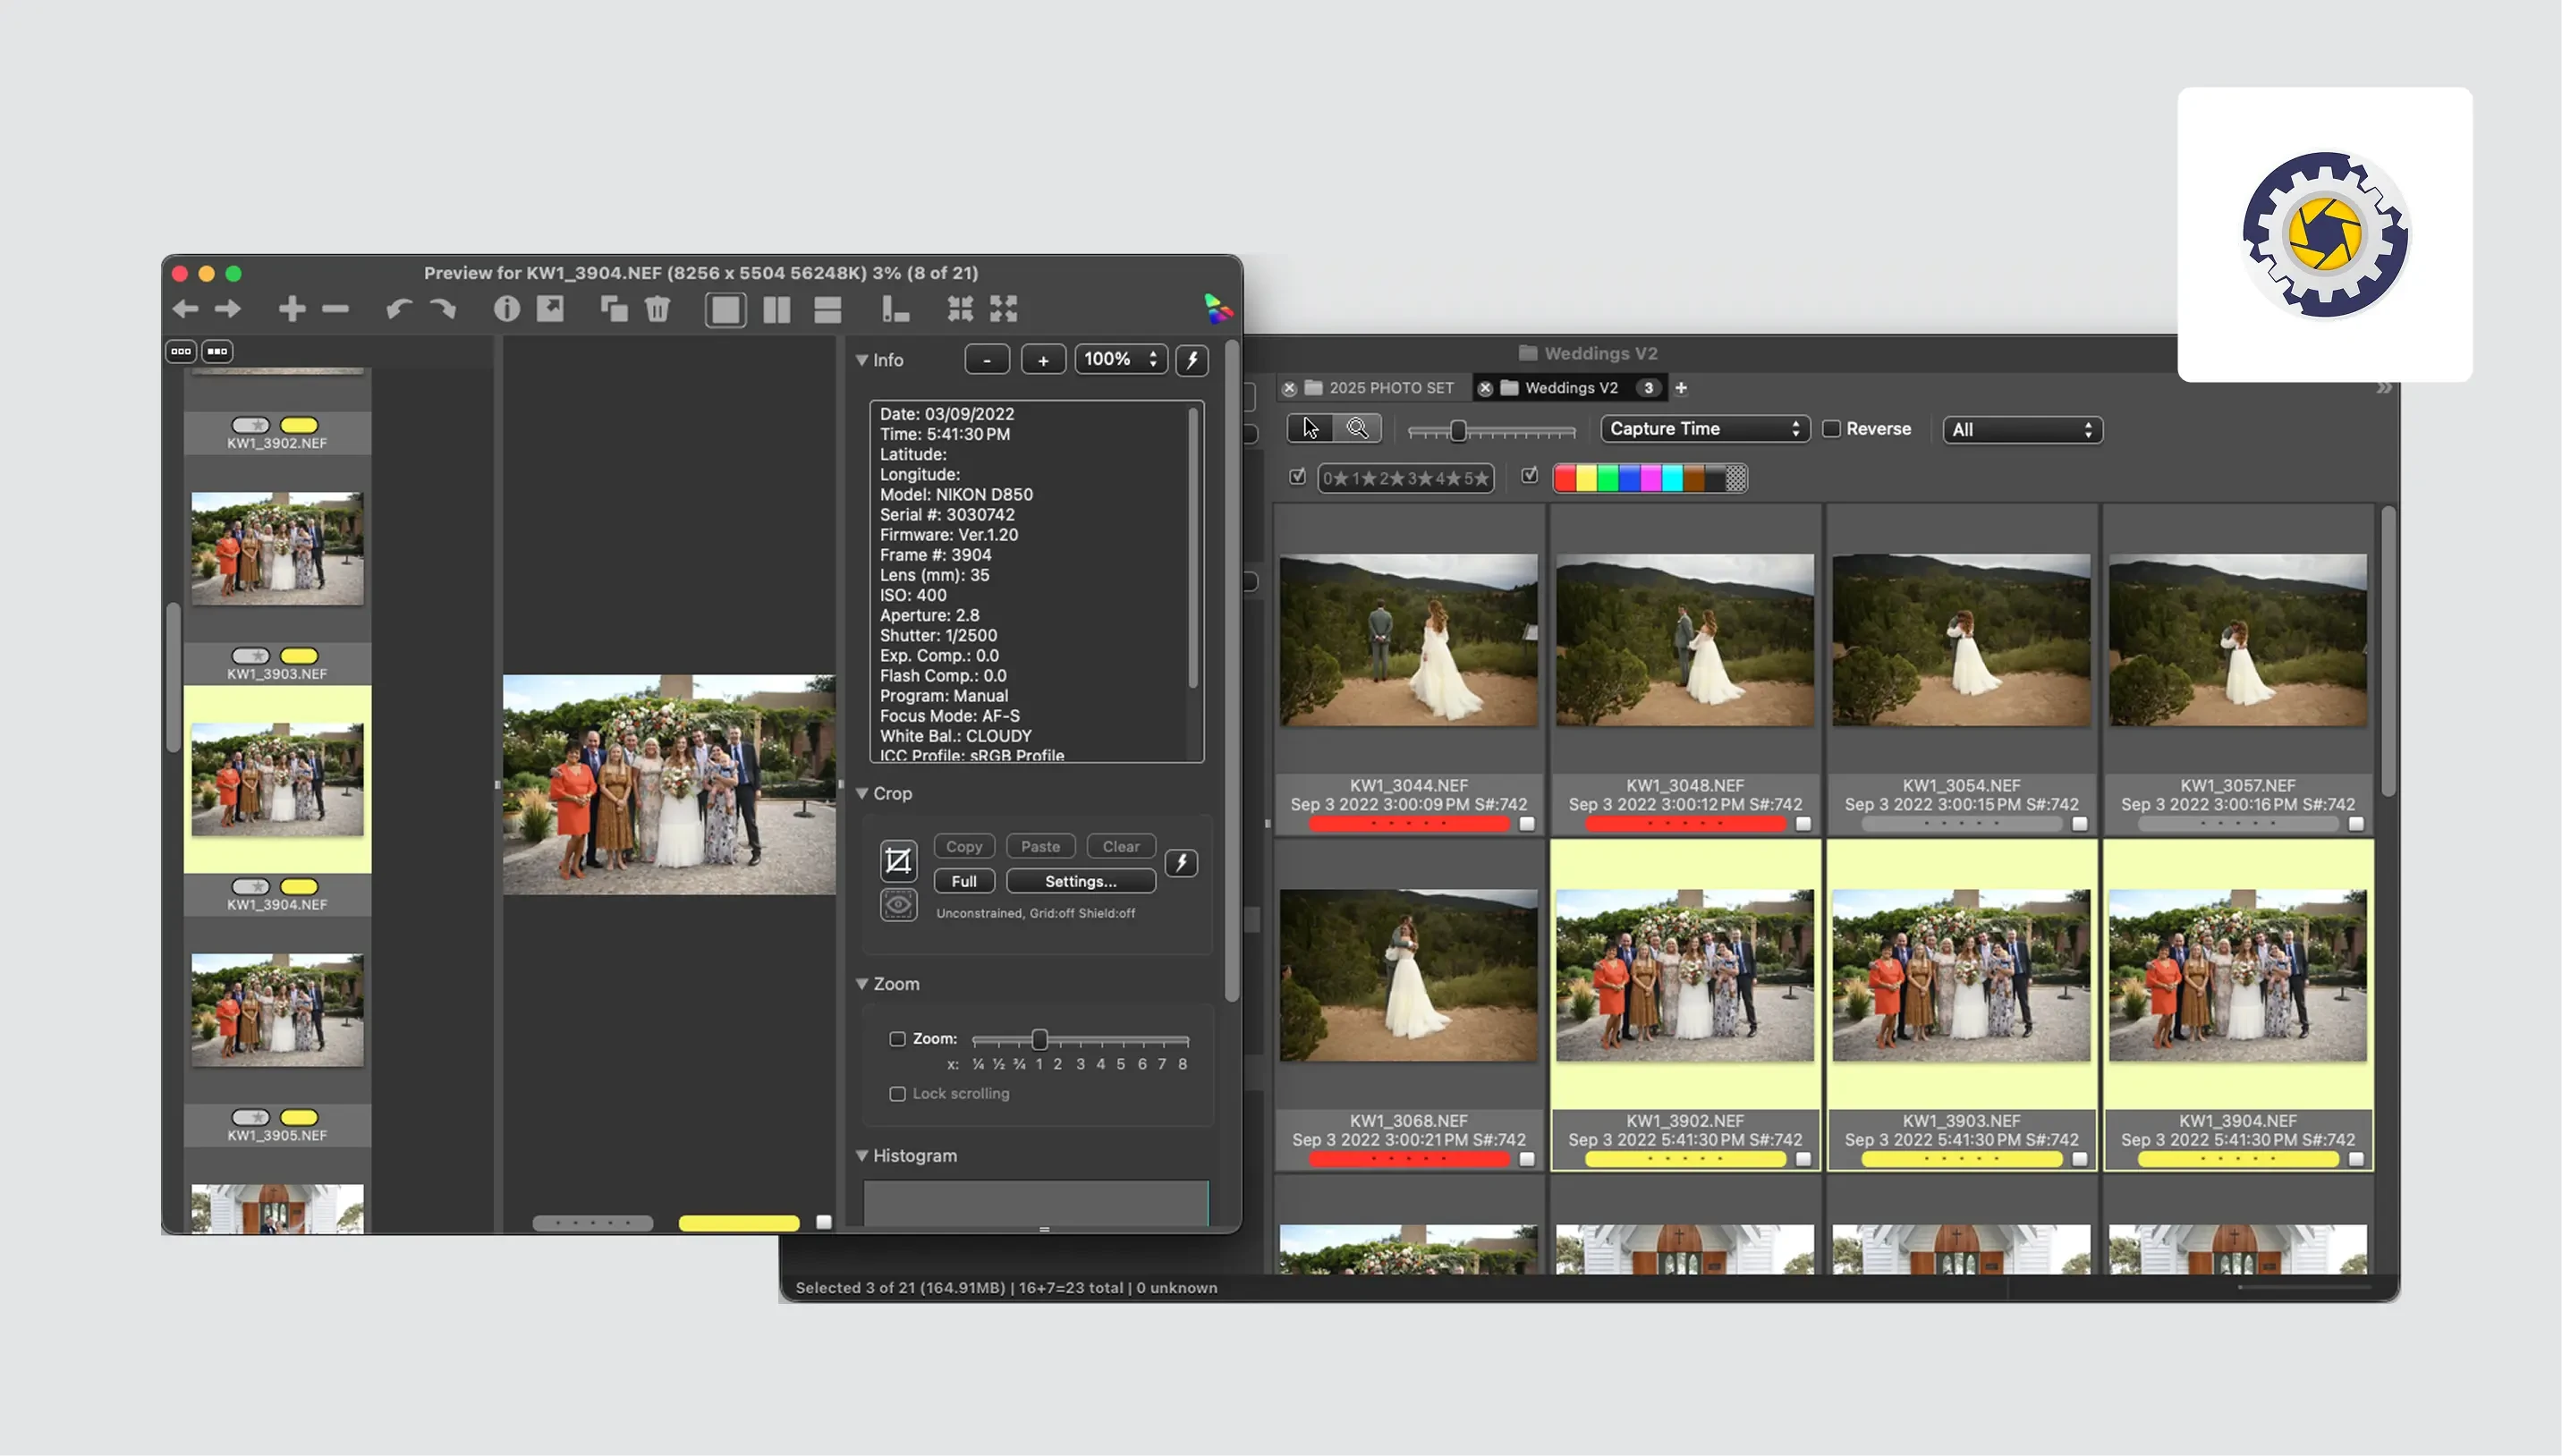Click the copy photos stacked-squares icon
2562x1456 pixels.
click(613, 309)
